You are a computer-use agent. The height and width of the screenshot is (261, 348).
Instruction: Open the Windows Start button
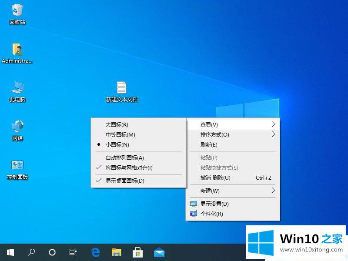[x=10, y=252]
